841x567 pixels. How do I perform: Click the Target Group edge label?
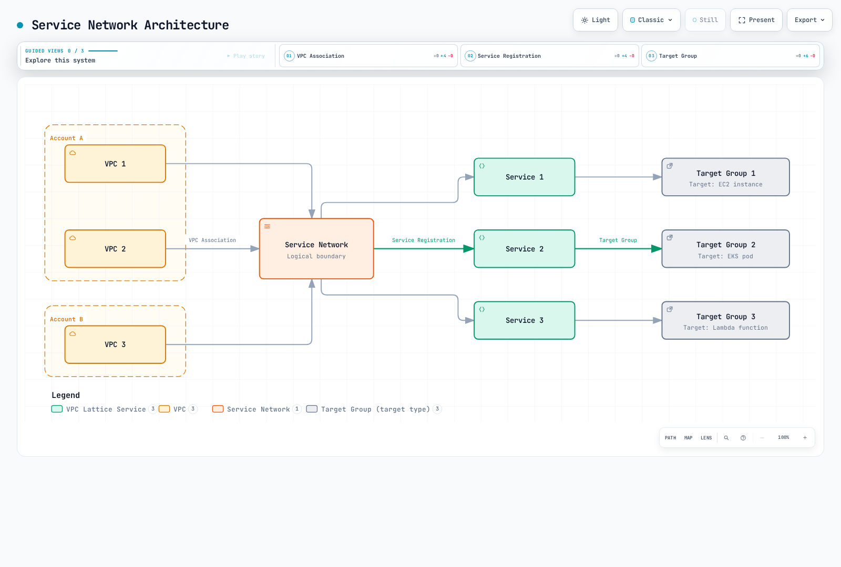pyautogui.click(x=618, y=240)
